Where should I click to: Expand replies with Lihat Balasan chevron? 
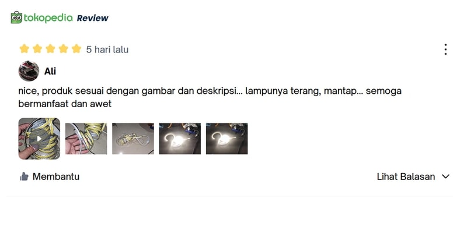coord(445,176)
